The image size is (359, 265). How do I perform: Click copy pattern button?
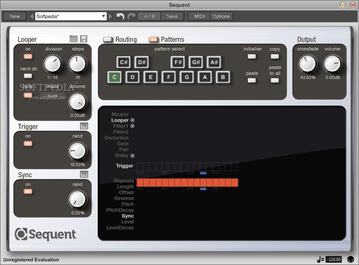(x=275, y=56)
